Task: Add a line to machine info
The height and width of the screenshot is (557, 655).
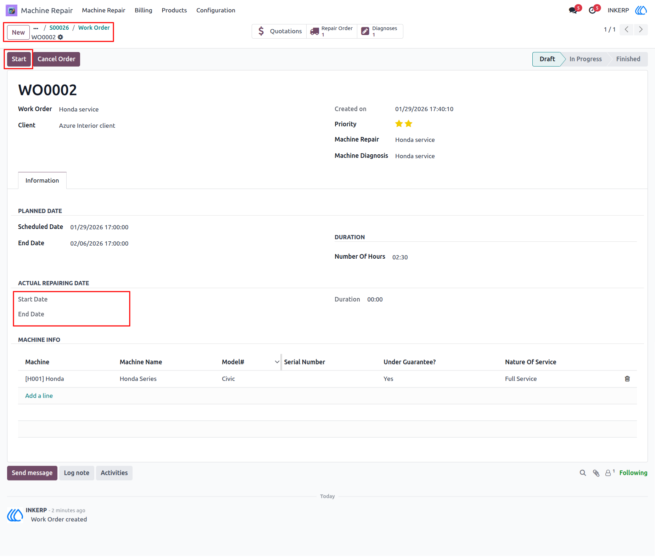Action: tap(39, 396)
